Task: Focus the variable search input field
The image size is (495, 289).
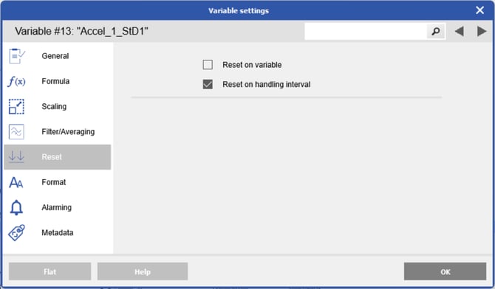Action: point(366,31)
